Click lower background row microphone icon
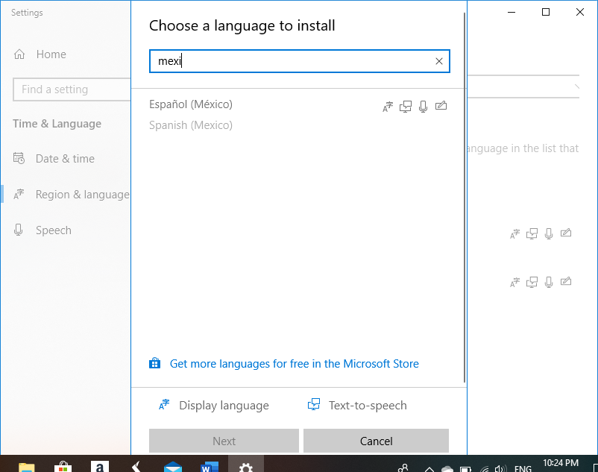Viewport: 598px width, 472px height. (549, 282)
